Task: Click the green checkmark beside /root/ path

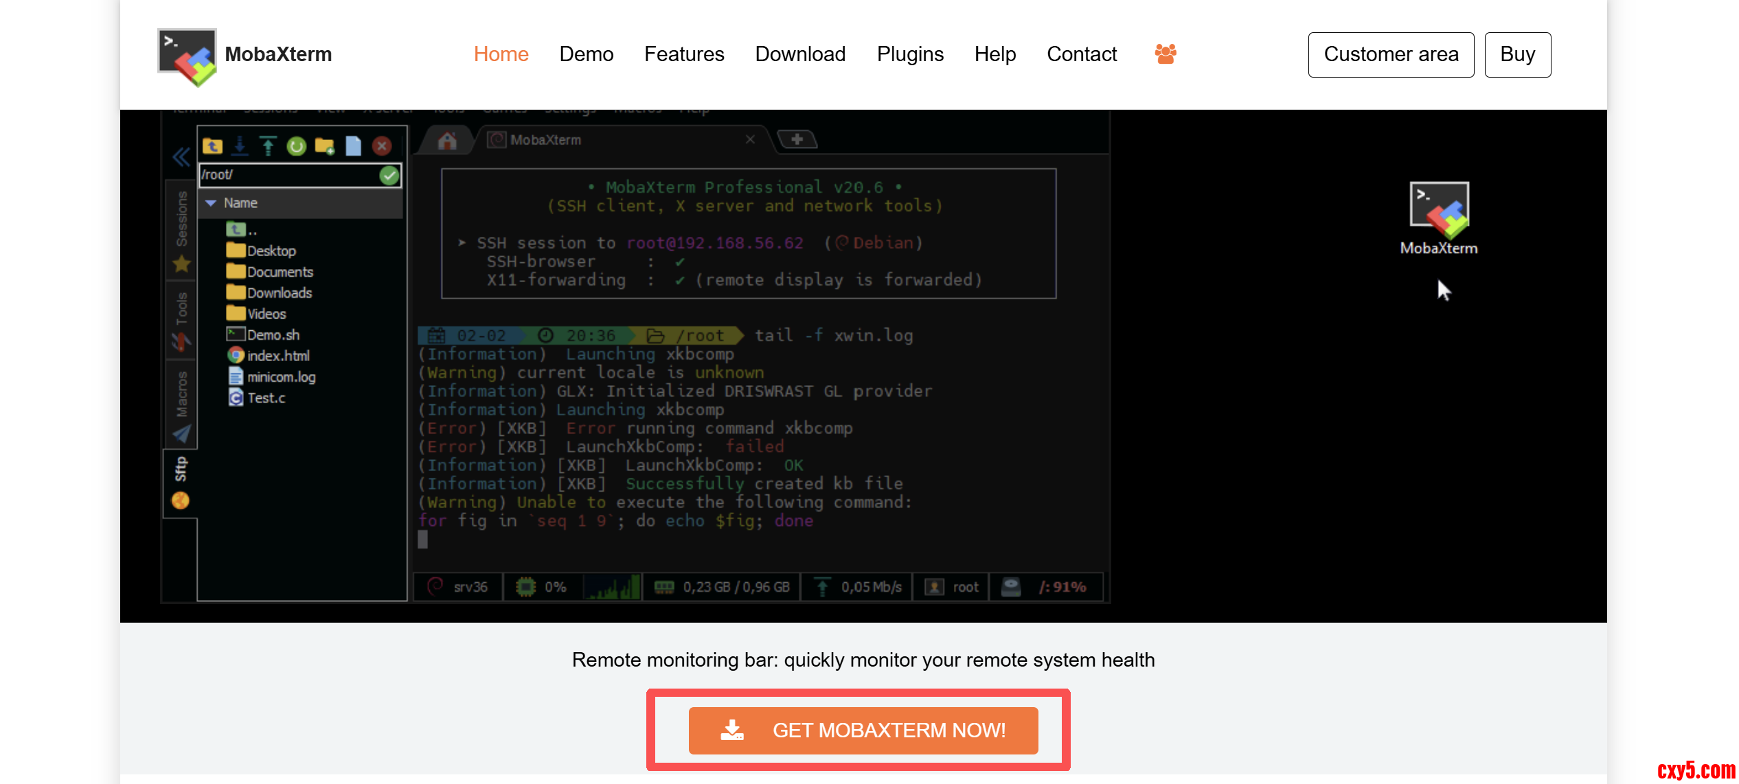Action: click(389, 176)
